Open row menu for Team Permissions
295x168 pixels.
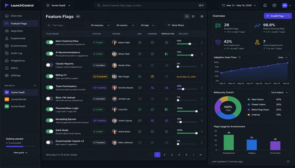tap(202, 88)
